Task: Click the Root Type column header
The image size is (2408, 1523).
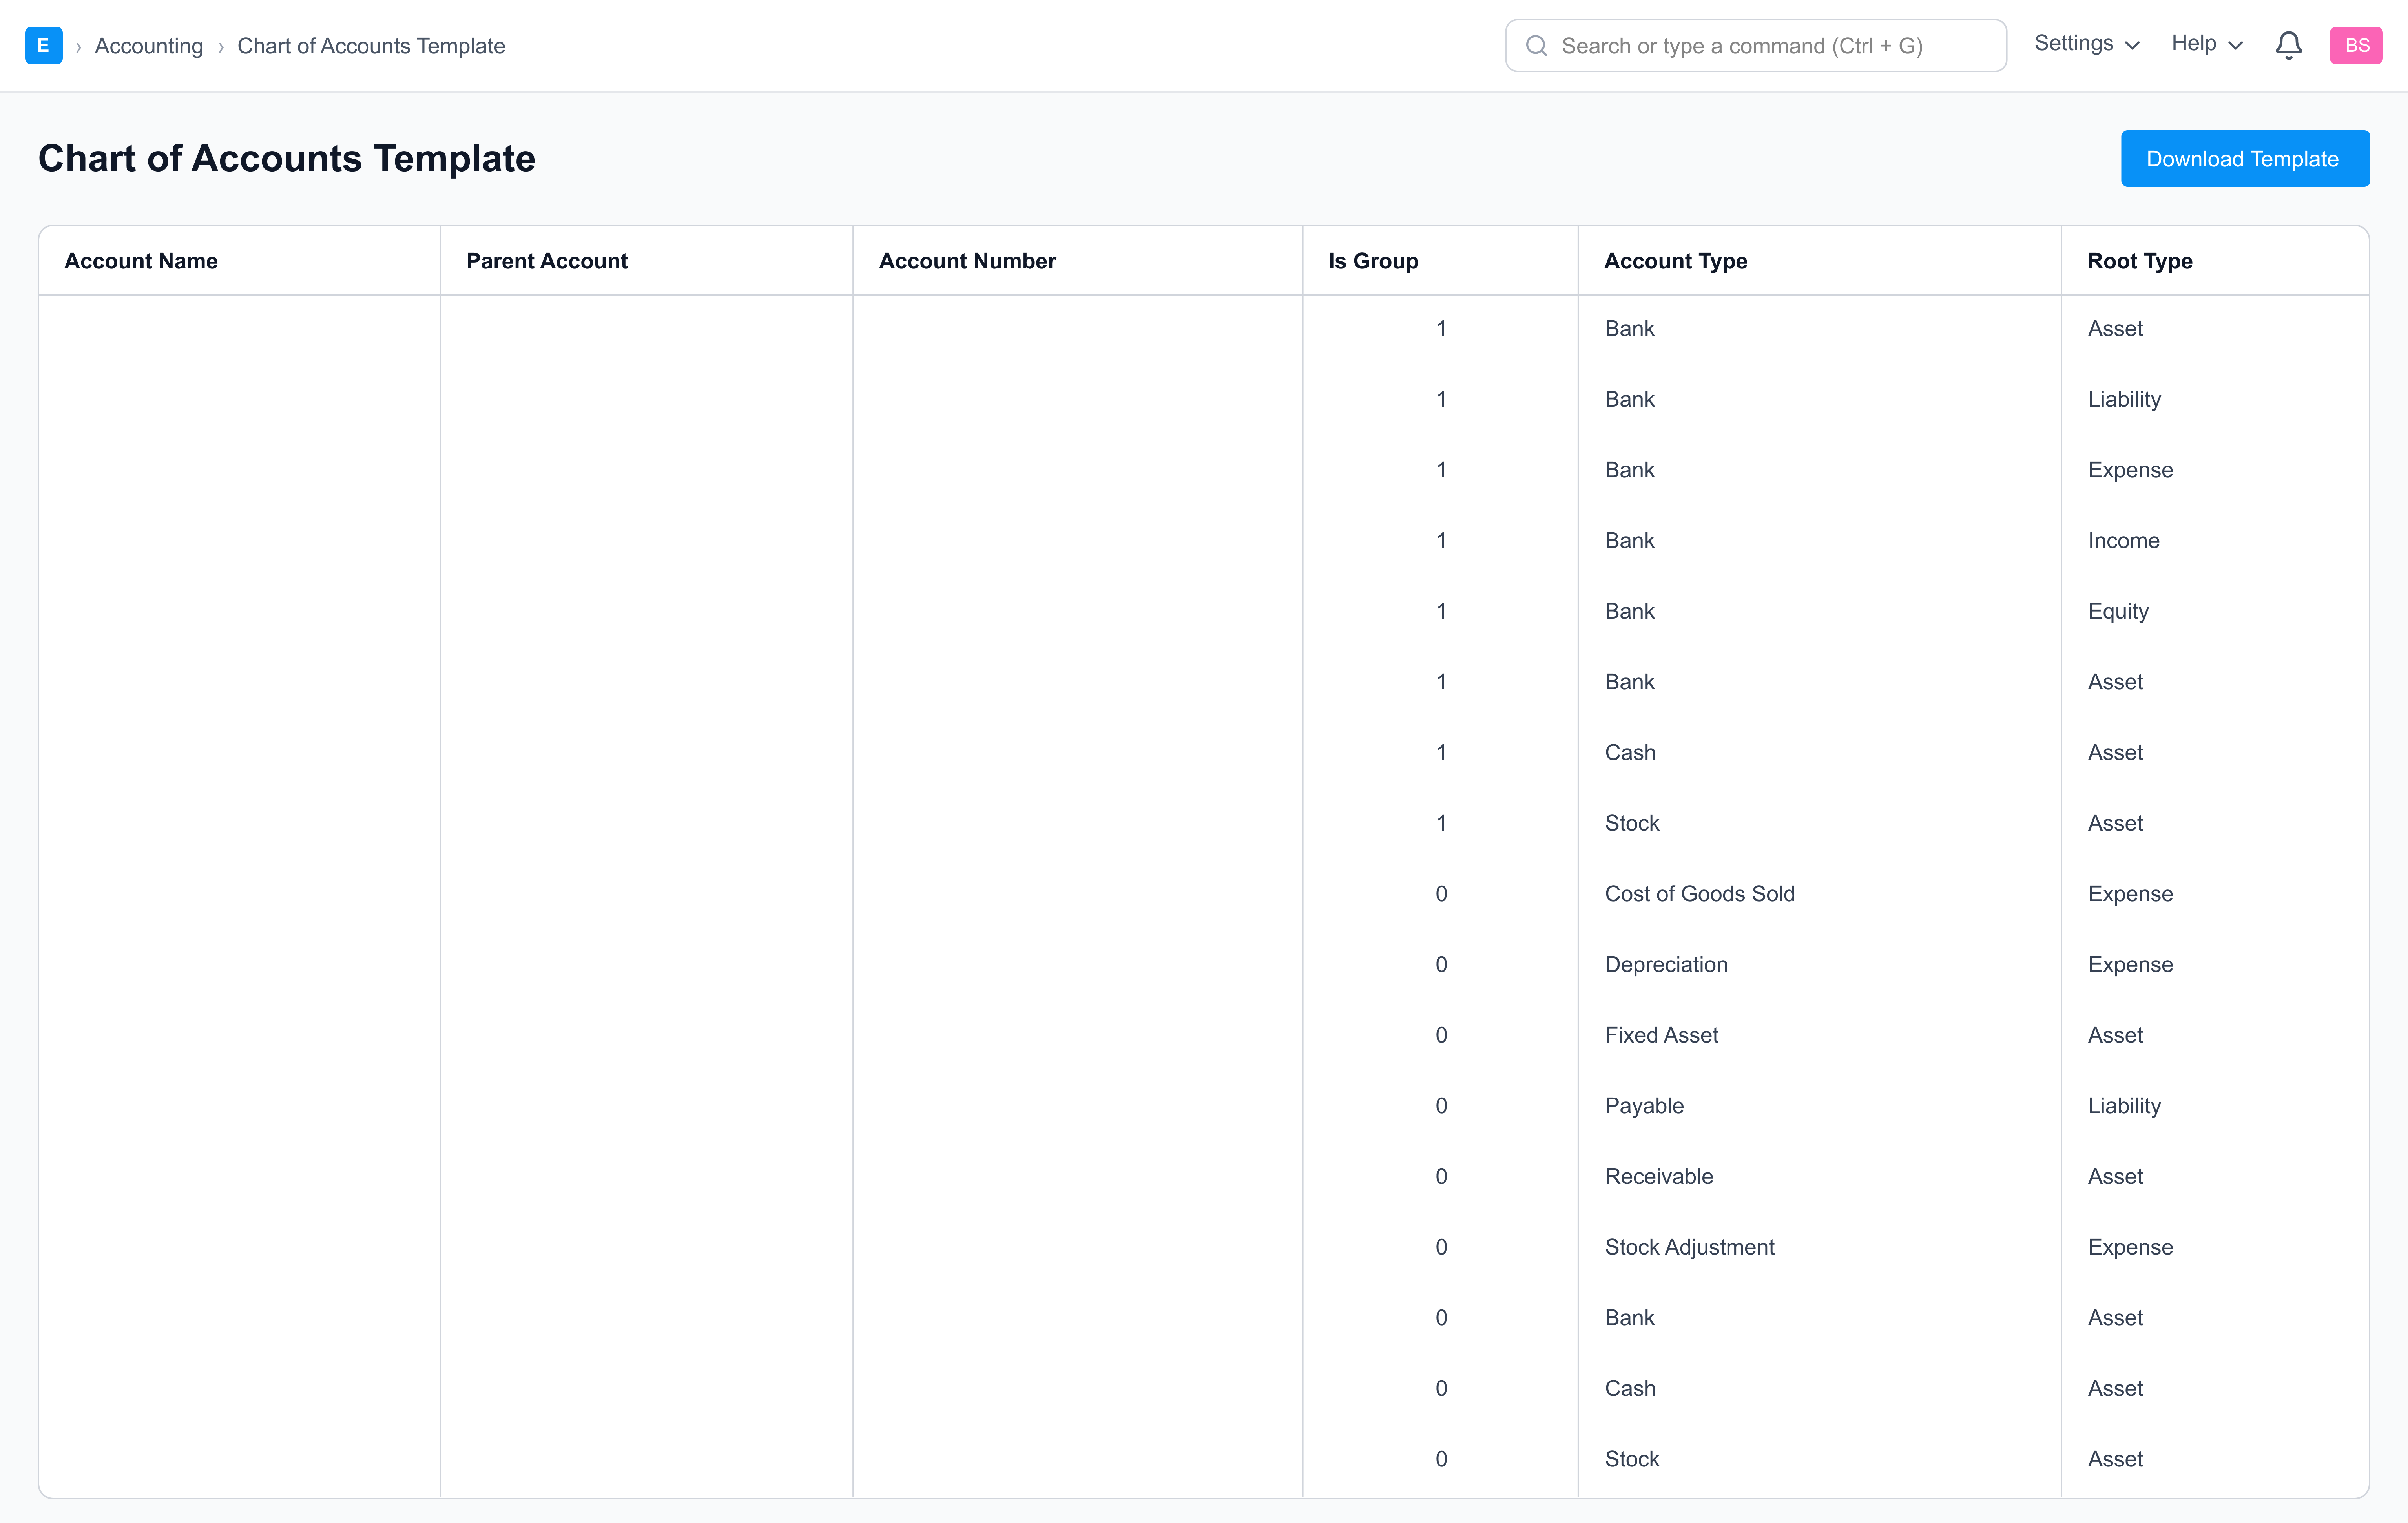Action: click(2139, 261)
